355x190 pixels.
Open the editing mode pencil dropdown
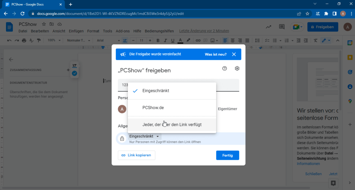(x=326, y=40)
